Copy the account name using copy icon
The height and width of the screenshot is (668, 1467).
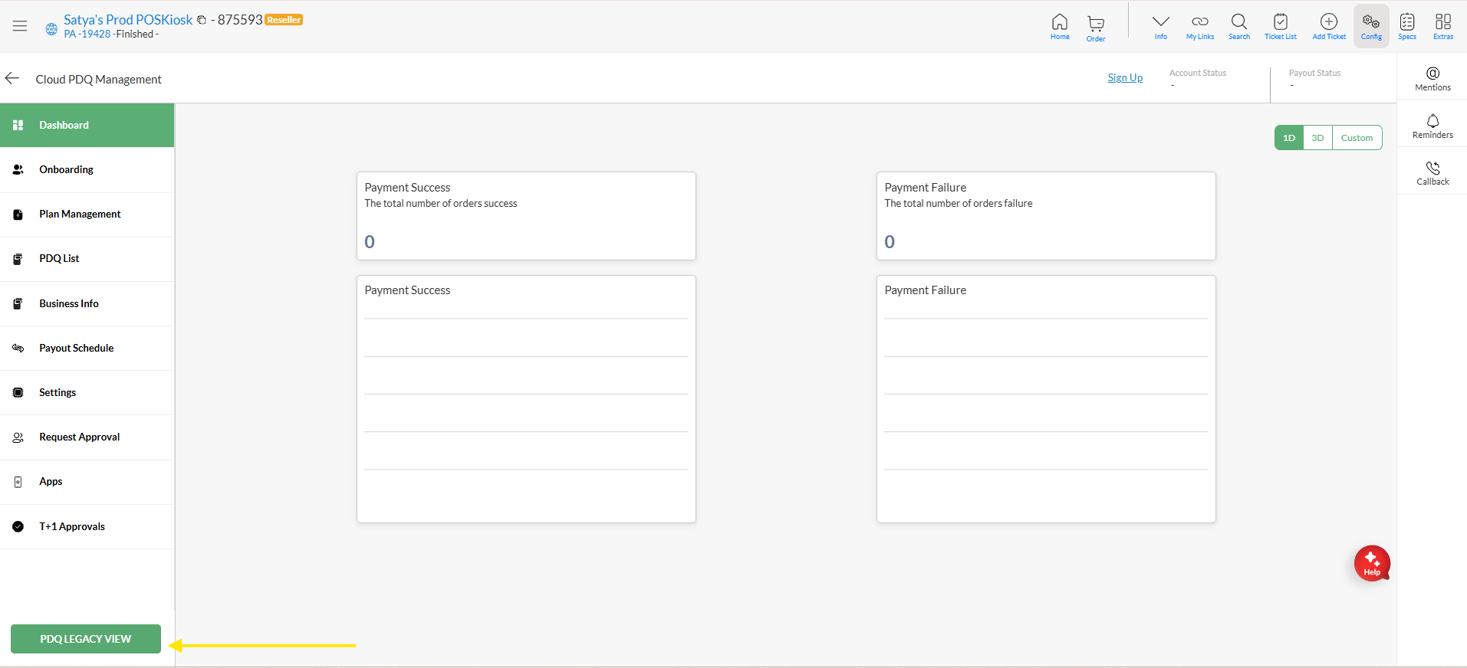tap(202, 20)
